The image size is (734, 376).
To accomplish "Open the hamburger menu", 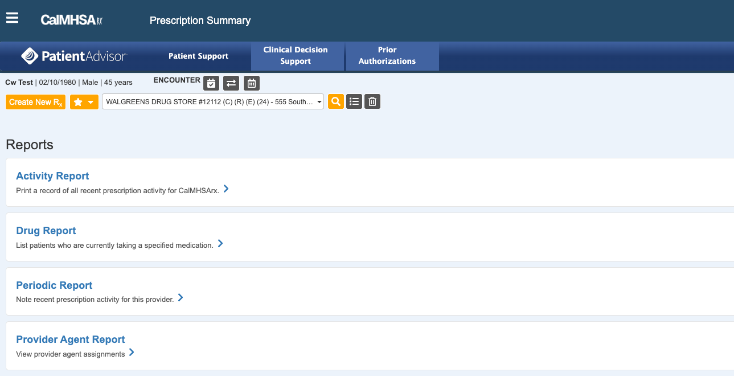I will pos(12,18).
